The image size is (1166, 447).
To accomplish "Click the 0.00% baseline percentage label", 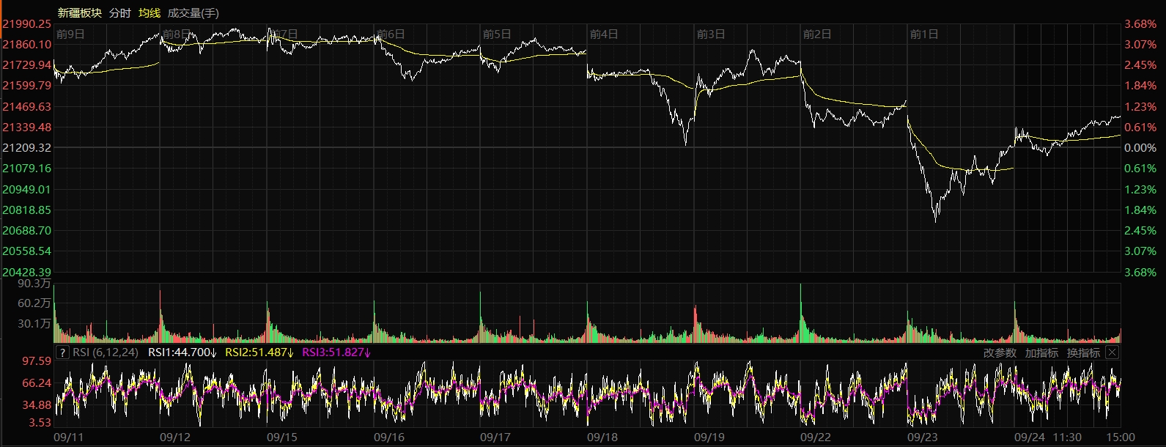I will (1140, 148).
